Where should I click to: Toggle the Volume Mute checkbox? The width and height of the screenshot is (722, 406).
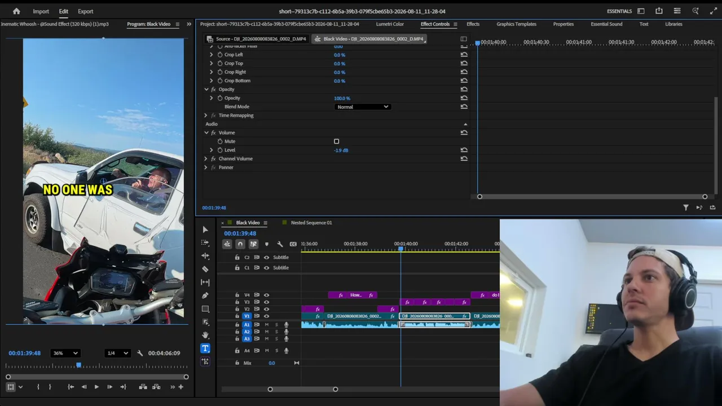pos(337,142)
